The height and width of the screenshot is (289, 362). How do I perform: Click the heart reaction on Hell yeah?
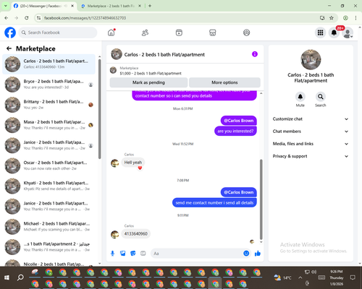click(140, 168)
